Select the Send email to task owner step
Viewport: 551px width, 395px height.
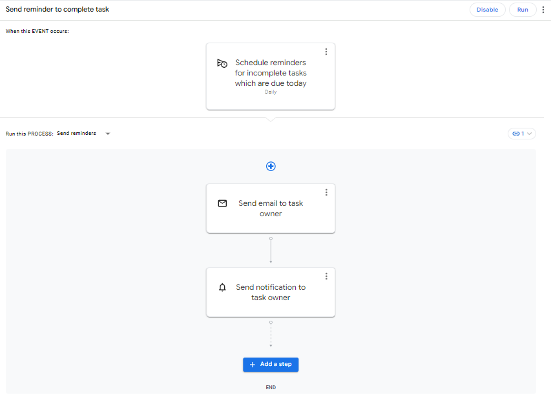271,208
